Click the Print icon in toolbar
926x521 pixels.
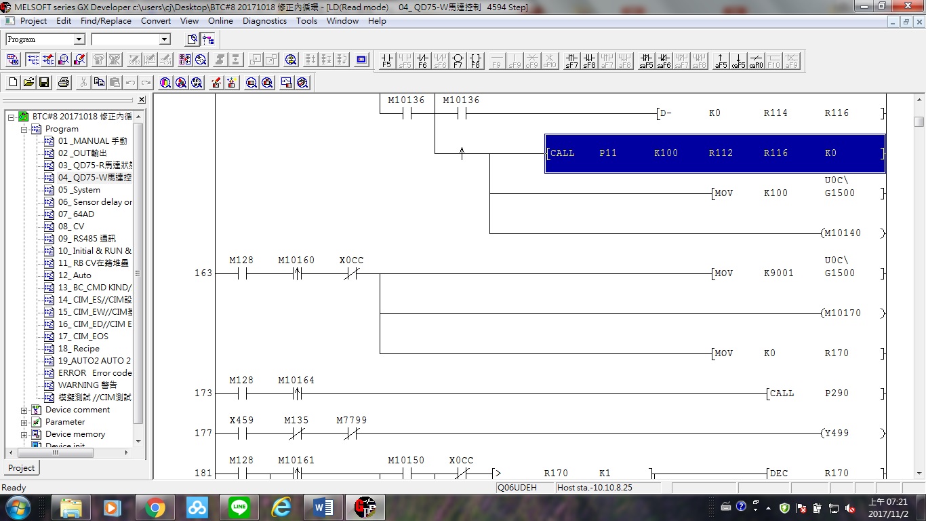(x=64, y=83)
